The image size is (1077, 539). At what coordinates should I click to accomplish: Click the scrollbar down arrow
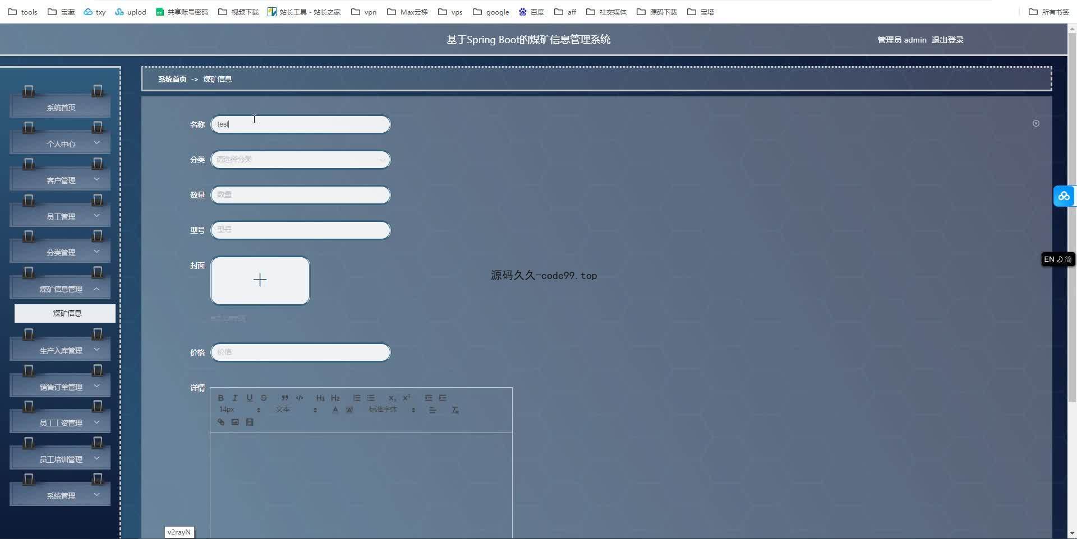tap(1072, 533)
